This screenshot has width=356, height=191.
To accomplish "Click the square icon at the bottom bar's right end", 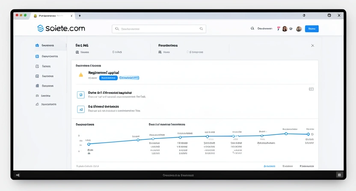I will coord(339,175).
